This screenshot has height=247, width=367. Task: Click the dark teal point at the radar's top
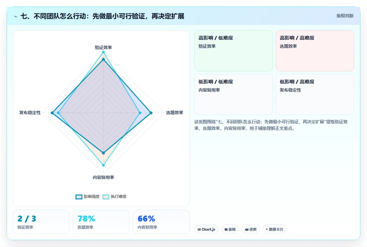(x=103, y=60)
